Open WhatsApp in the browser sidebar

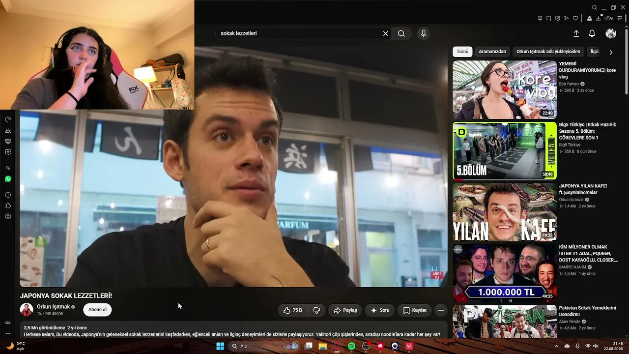pyautogui.click(x=8, y=179)
